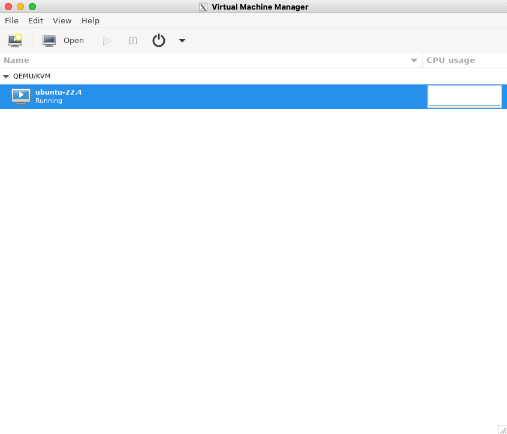Screen dimensions: 507x434
Task: Click the Shut Down power icon
Action: [x=158, y=41]
